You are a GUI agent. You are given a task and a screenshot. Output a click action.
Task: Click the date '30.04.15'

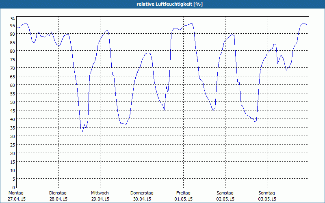click(x=142, y=199)
